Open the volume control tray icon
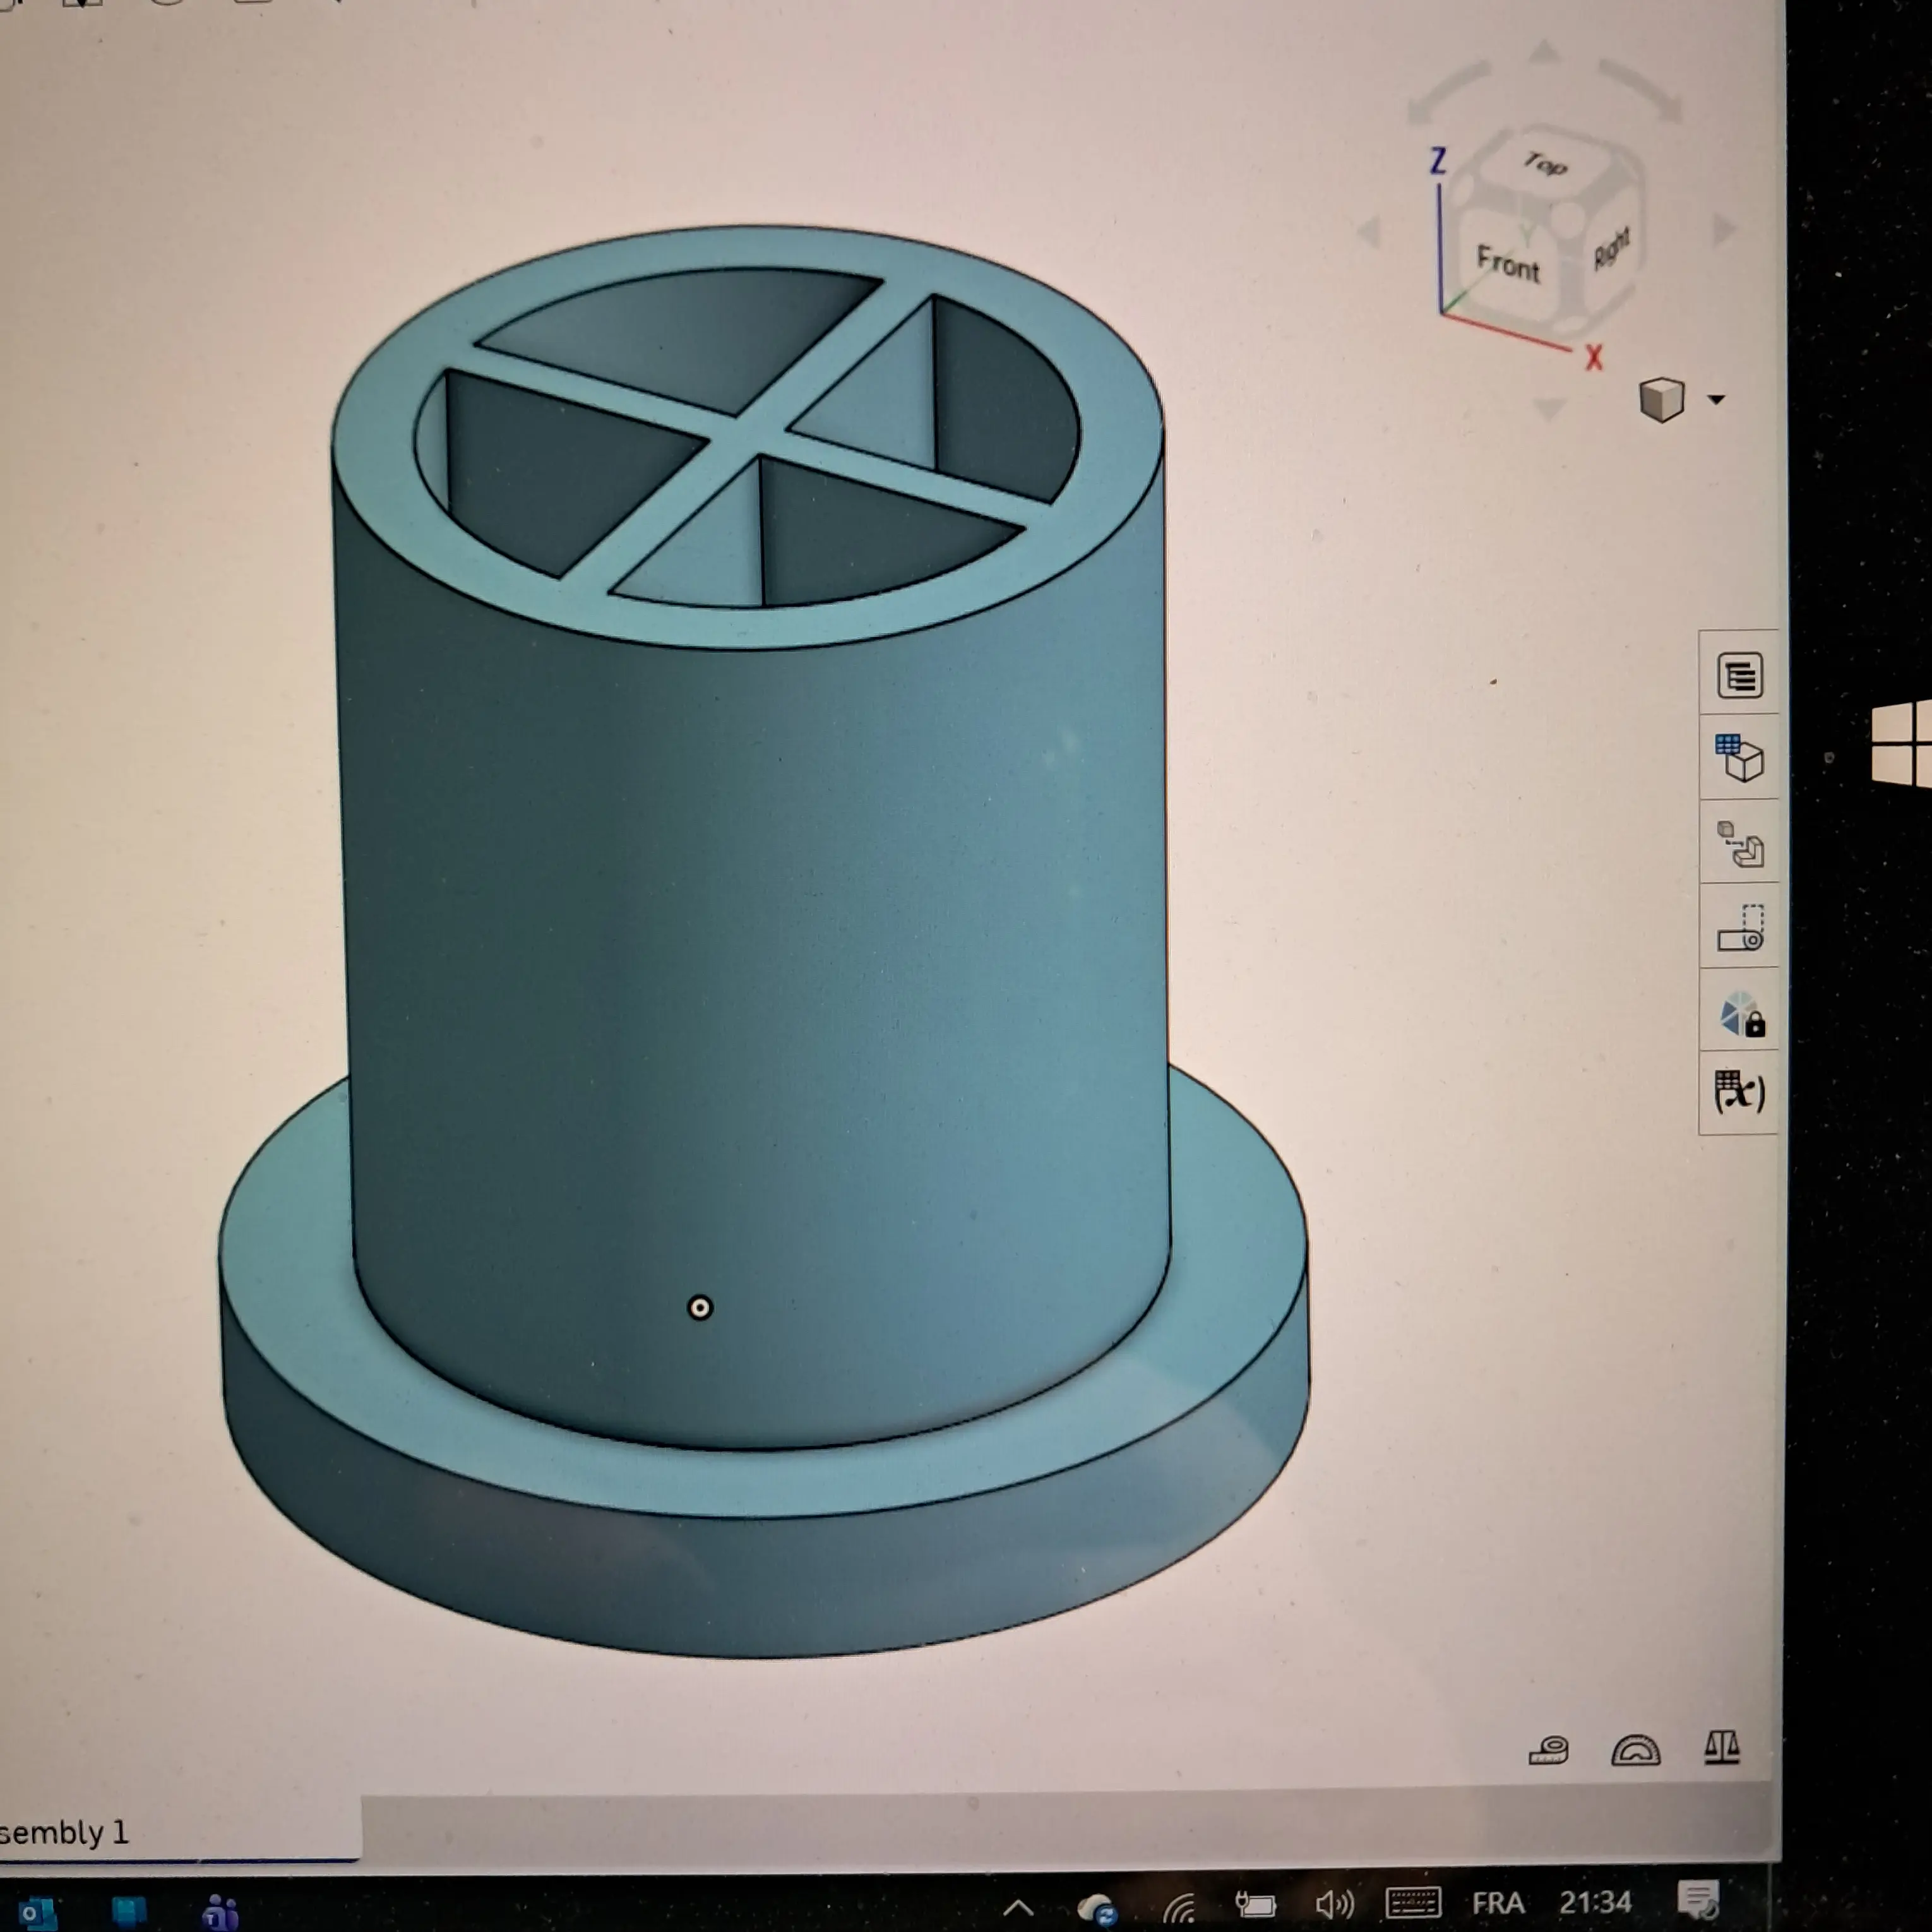 tap(1334, 1904)
